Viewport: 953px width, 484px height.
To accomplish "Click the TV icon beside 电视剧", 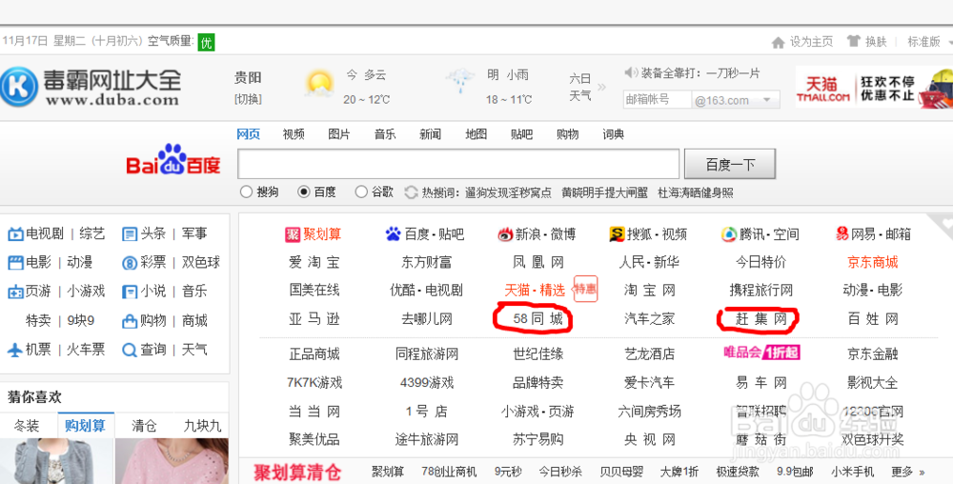I will tap(15, 233).
